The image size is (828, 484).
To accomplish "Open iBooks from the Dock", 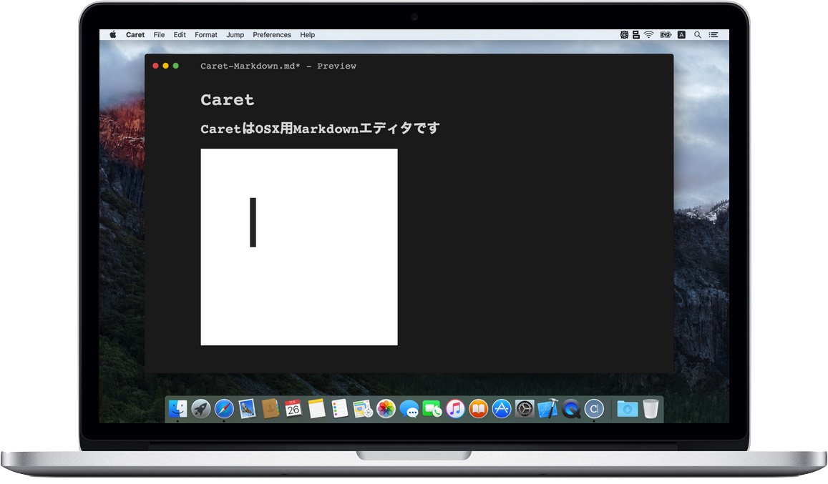I will click(x=479, y=408).
